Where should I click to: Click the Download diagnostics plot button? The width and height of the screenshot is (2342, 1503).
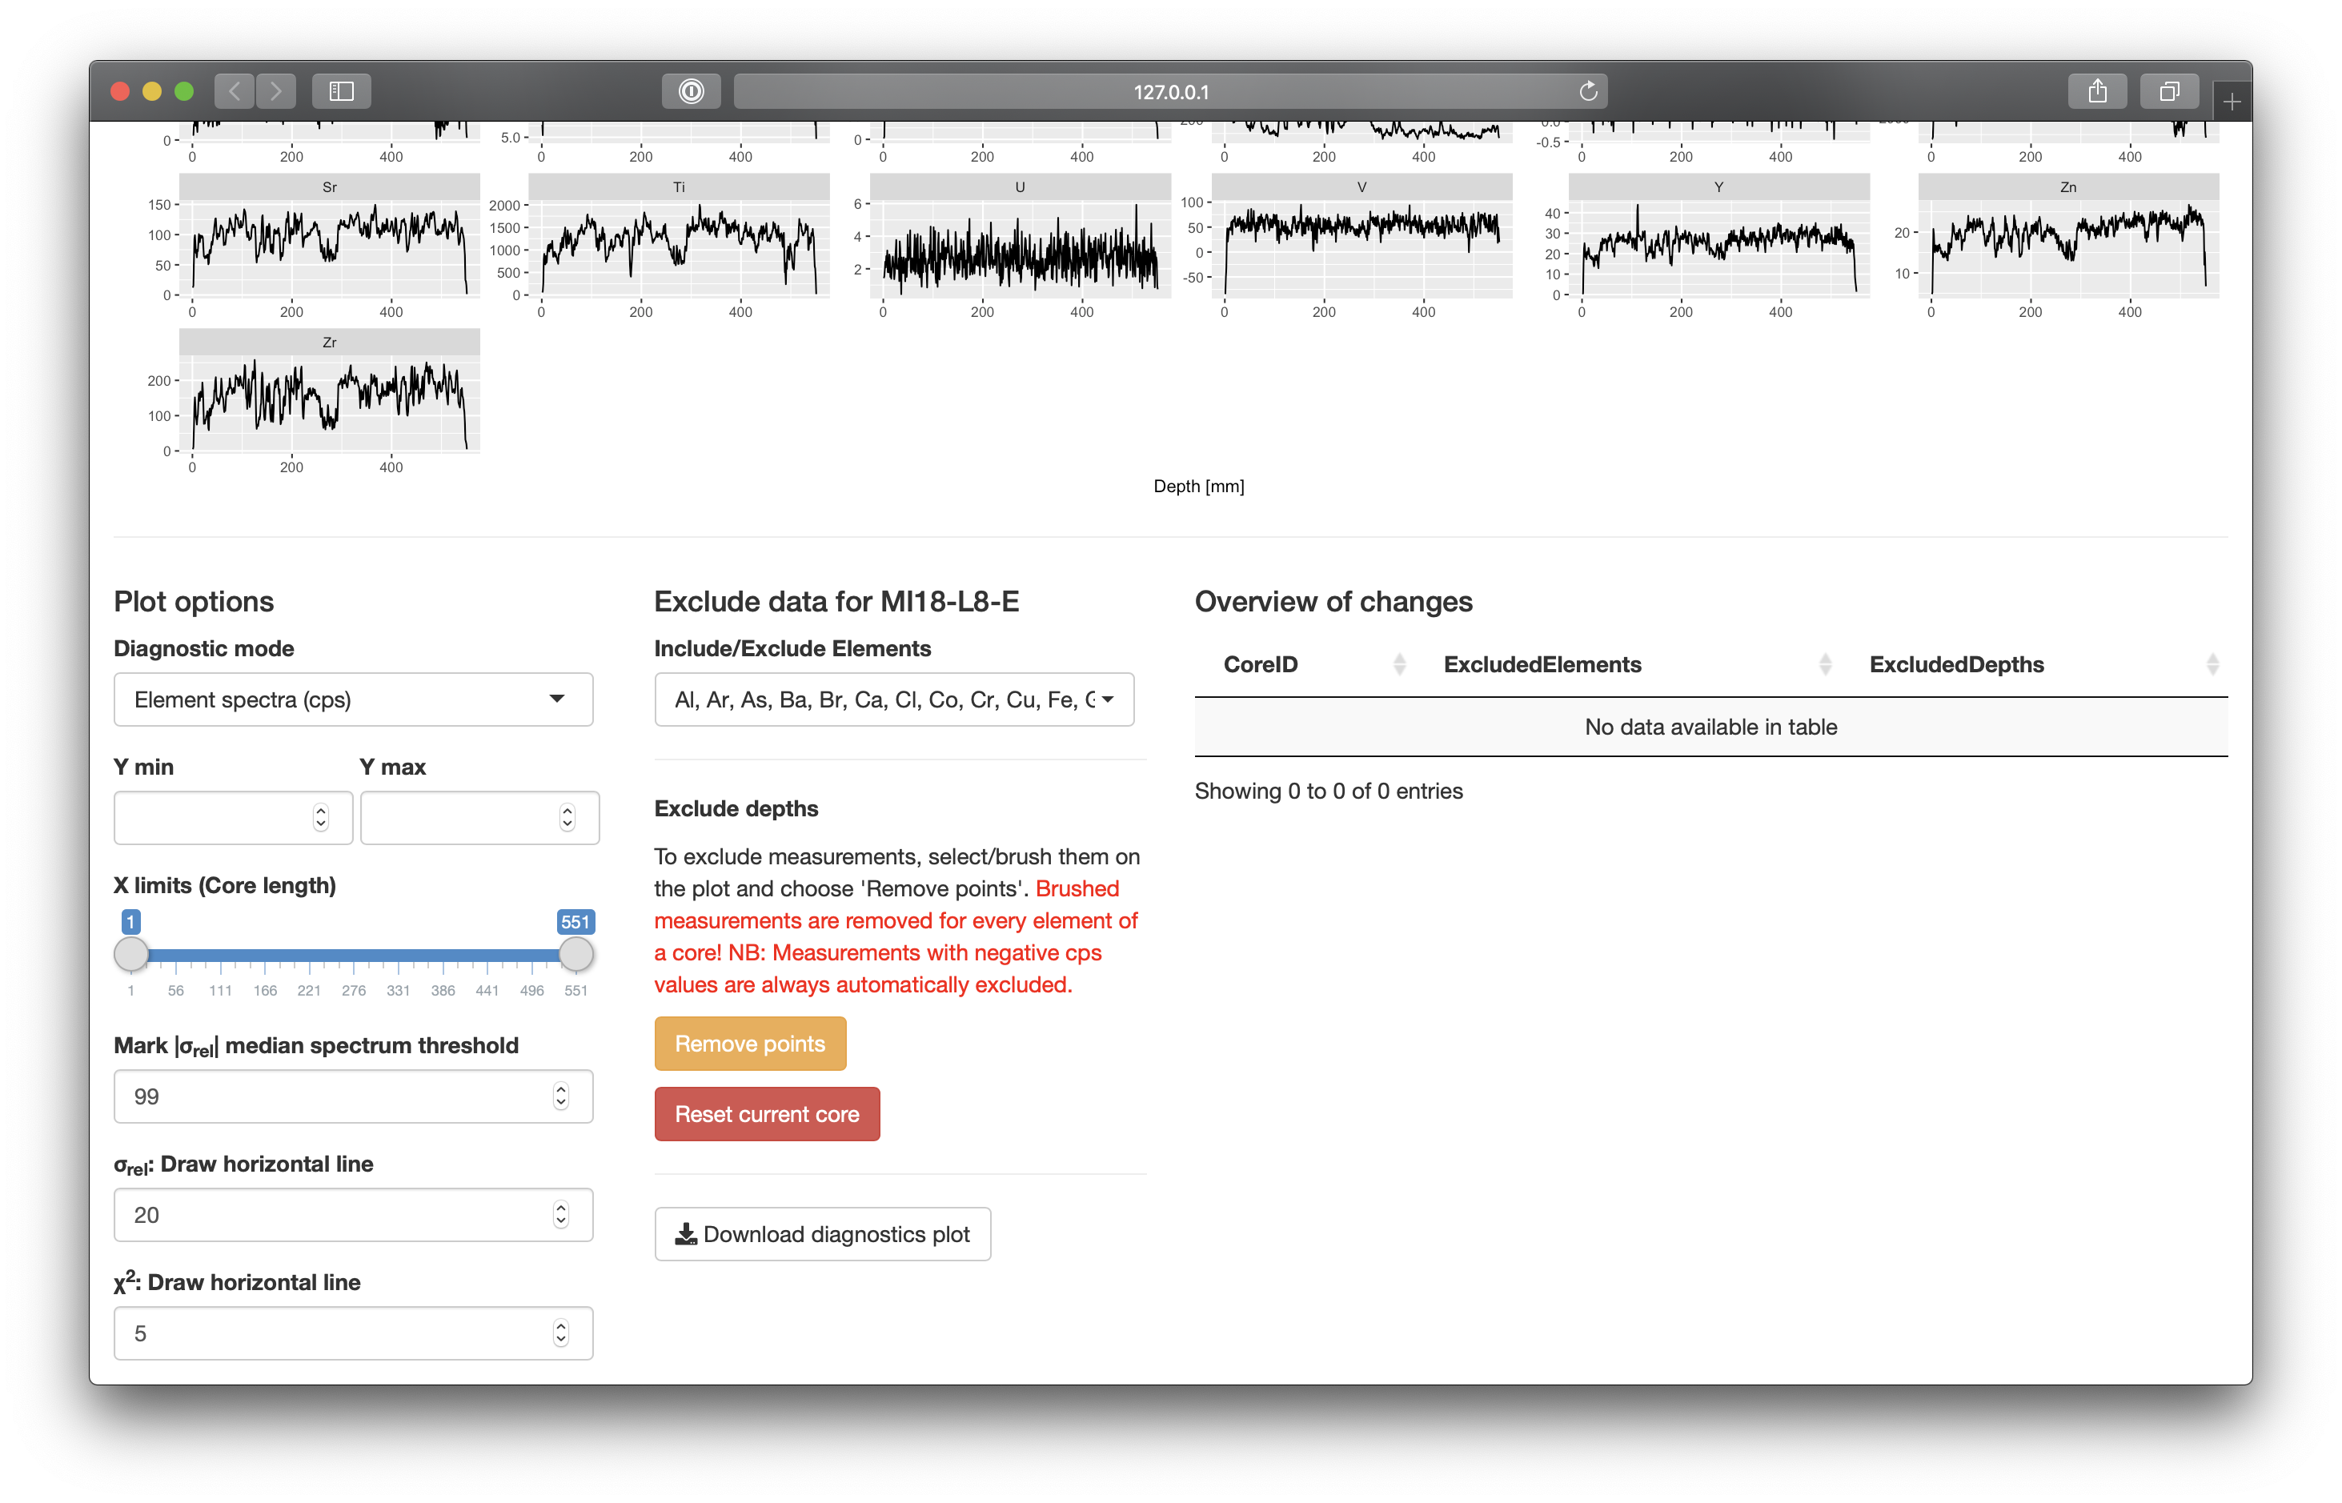pos(823,1235)
